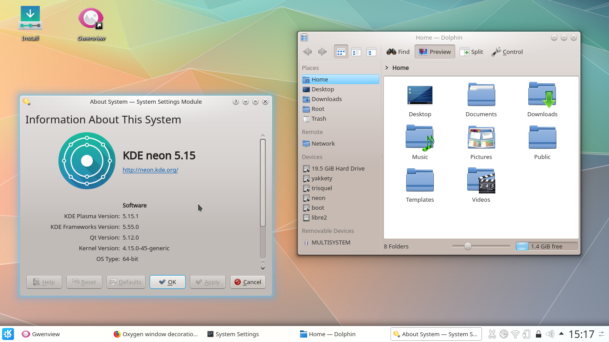Open the Trash in Places sidebar
The image size is (609, 342).
click(318, 118)
